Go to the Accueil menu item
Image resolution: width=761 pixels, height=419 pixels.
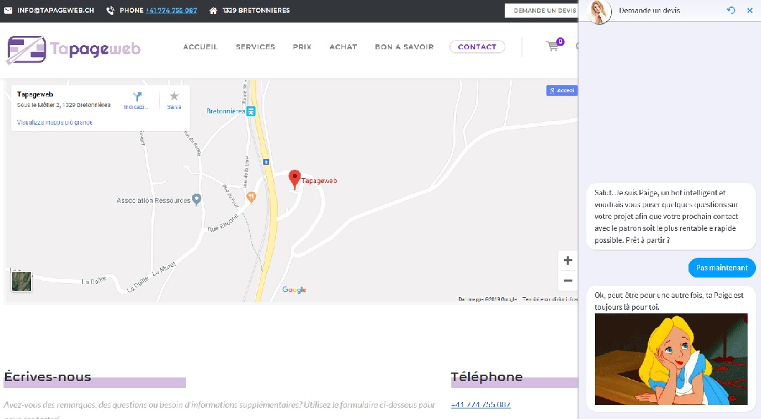coord(201,46)
